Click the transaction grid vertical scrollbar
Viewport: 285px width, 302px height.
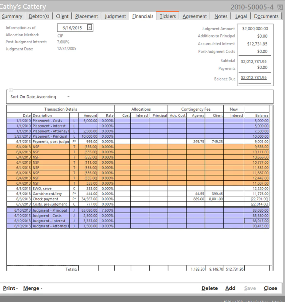[271, 185]
